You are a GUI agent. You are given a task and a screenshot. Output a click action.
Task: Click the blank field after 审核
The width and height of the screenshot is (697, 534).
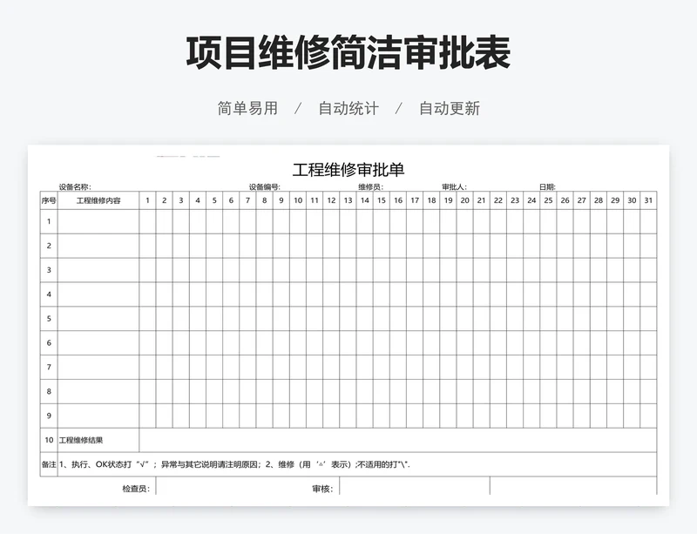415,486
